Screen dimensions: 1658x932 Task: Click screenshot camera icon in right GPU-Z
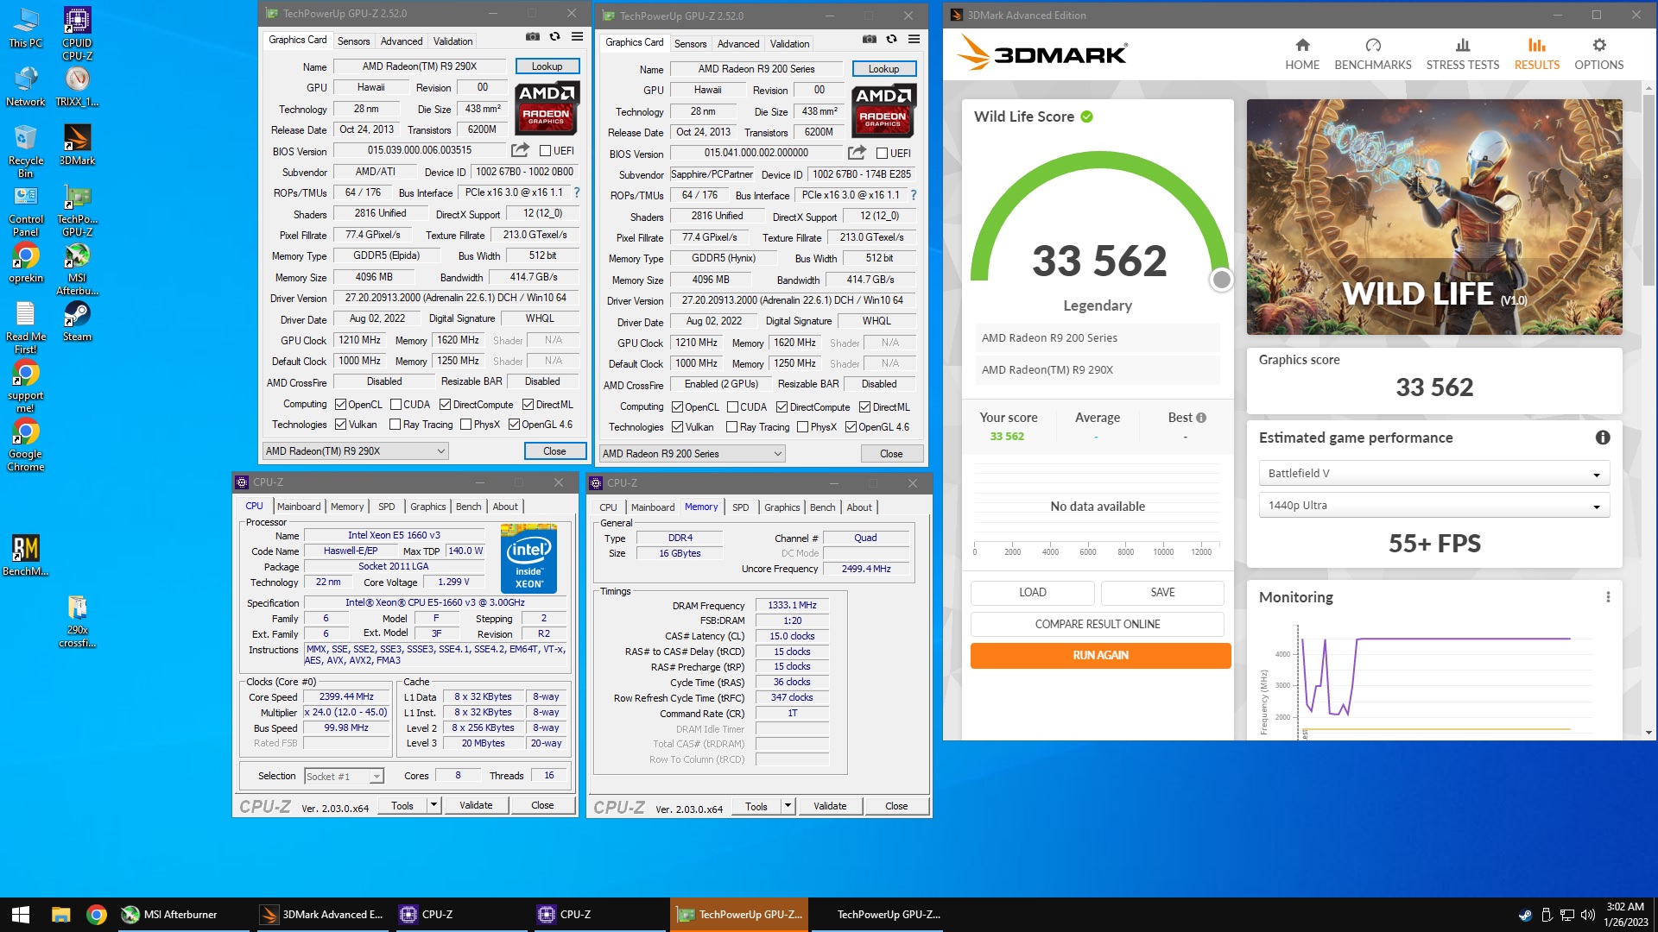coord(870,40)
